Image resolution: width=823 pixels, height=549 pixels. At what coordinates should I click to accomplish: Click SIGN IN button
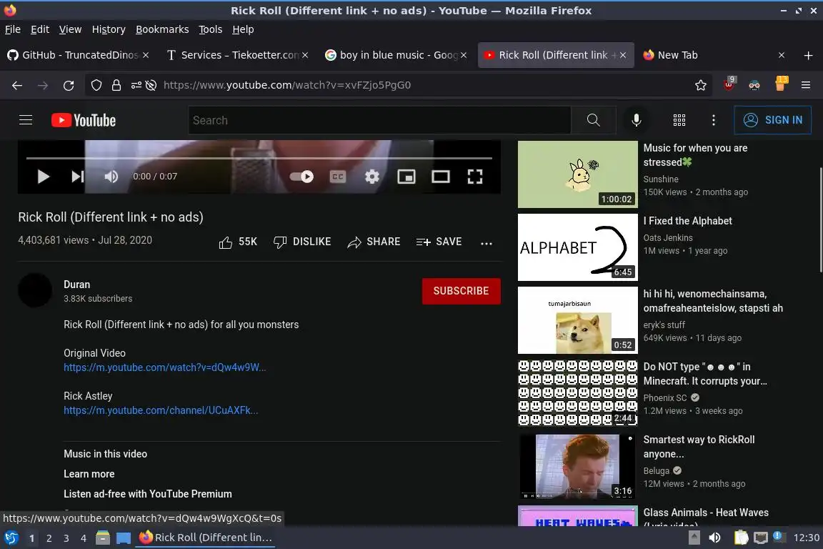772,120
